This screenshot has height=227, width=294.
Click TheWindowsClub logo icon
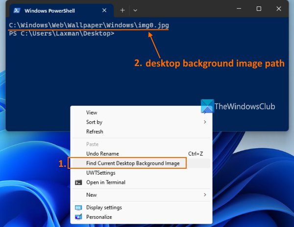point(207,106)
